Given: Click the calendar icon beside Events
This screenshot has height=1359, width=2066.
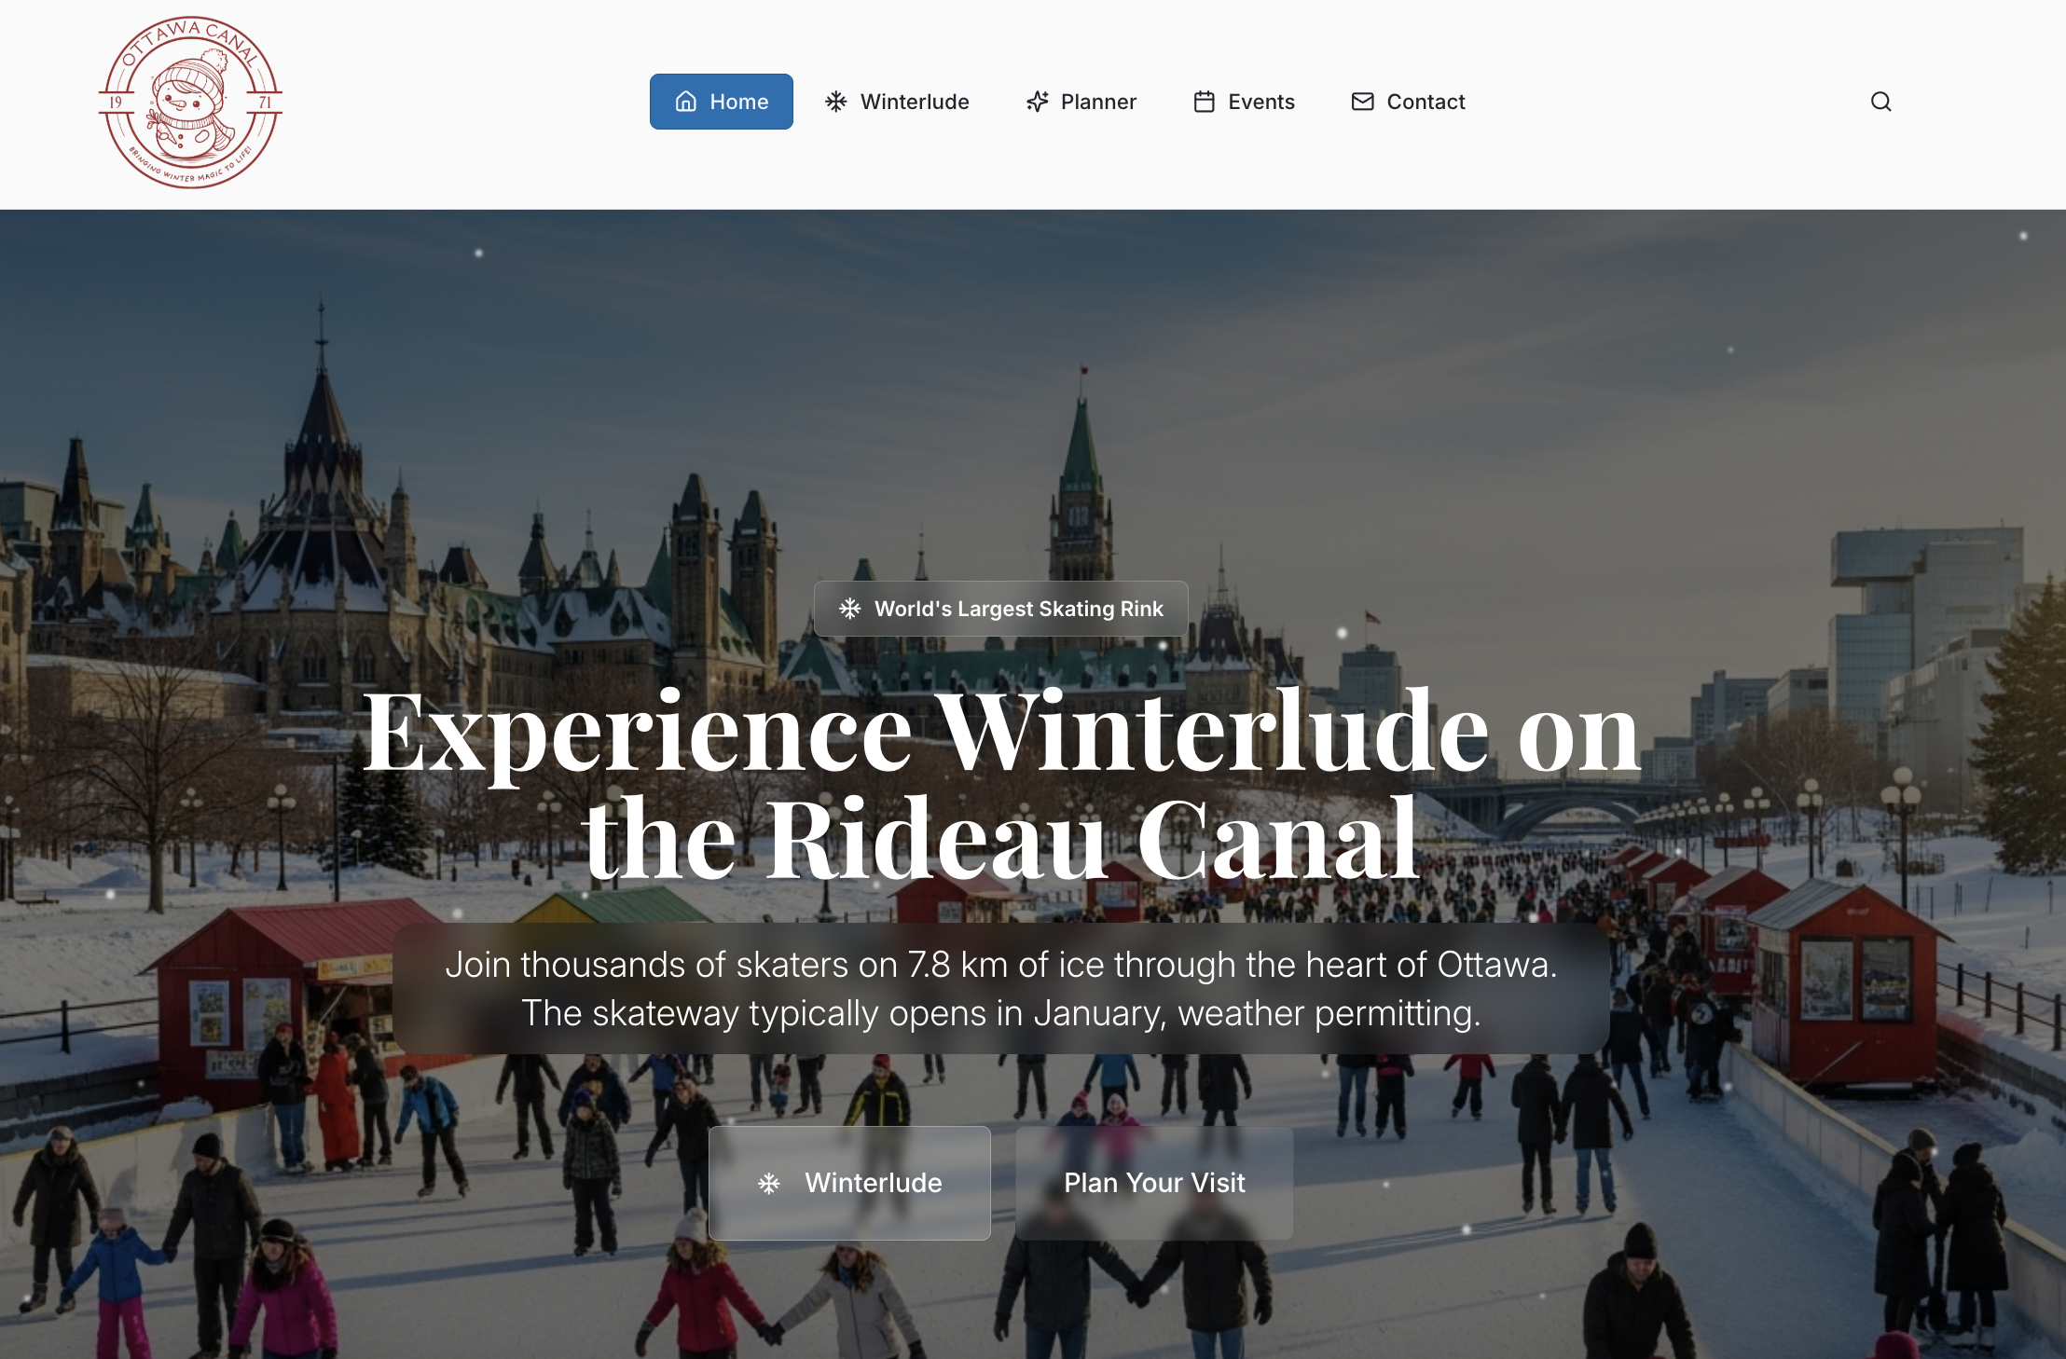Looking at the screenshot, I should point(1205,102).
